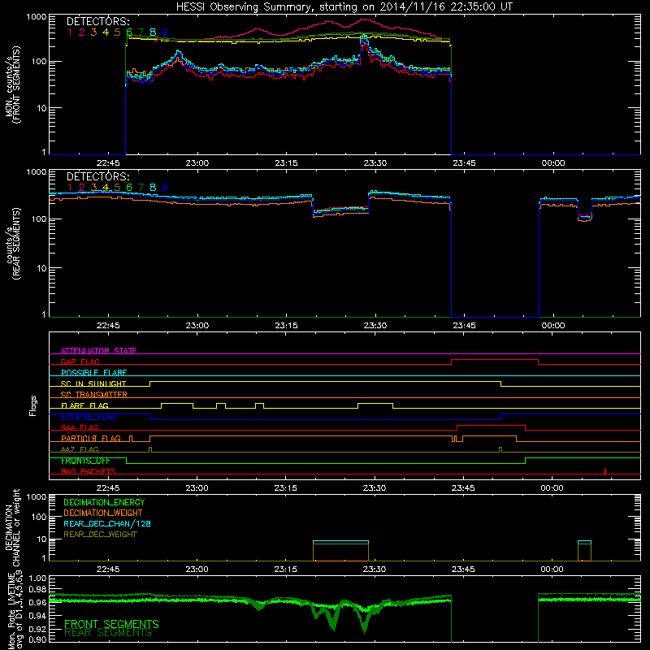
Task: Click FRONT SEGMENTS legend in livetime panel
Action: [111, 624]
